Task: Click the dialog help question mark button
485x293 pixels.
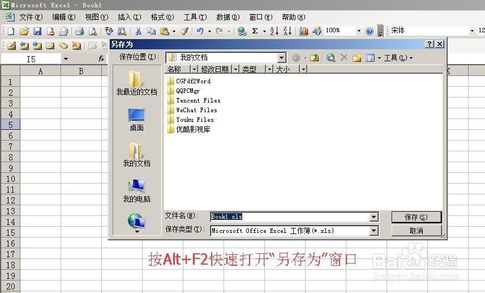Action: pos(430,44)
